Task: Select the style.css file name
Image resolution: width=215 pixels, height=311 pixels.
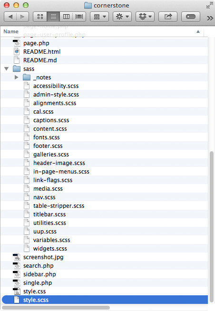Action: click(35, 292)
